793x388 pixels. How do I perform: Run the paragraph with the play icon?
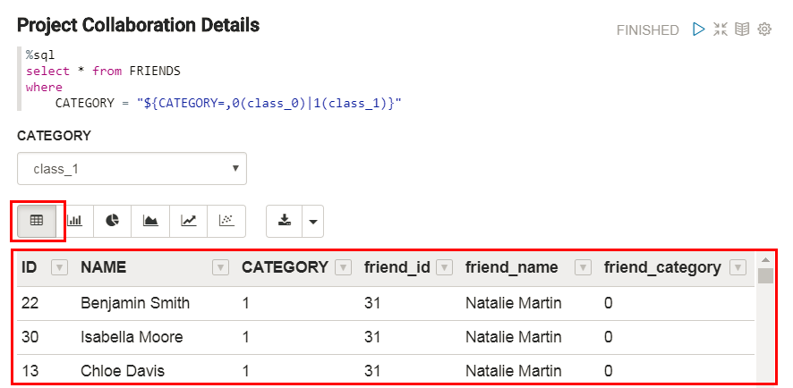pos(699,30)
